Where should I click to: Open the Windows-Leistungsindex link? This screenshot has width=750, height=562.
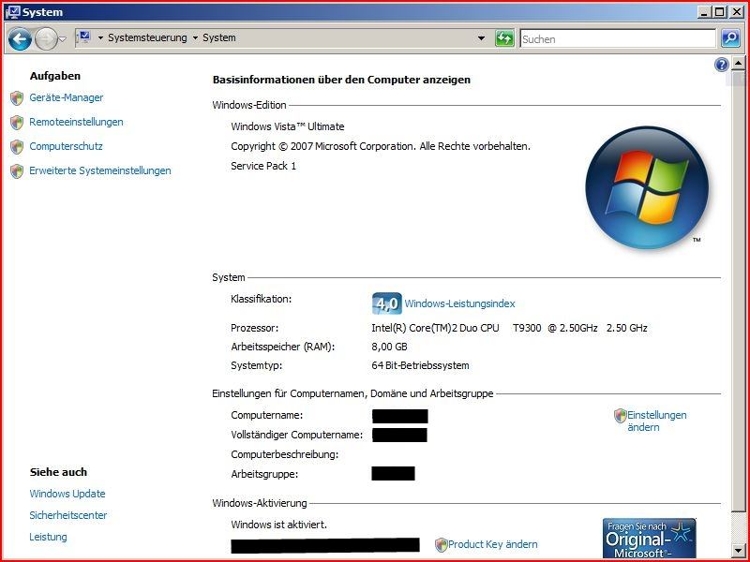459,303
